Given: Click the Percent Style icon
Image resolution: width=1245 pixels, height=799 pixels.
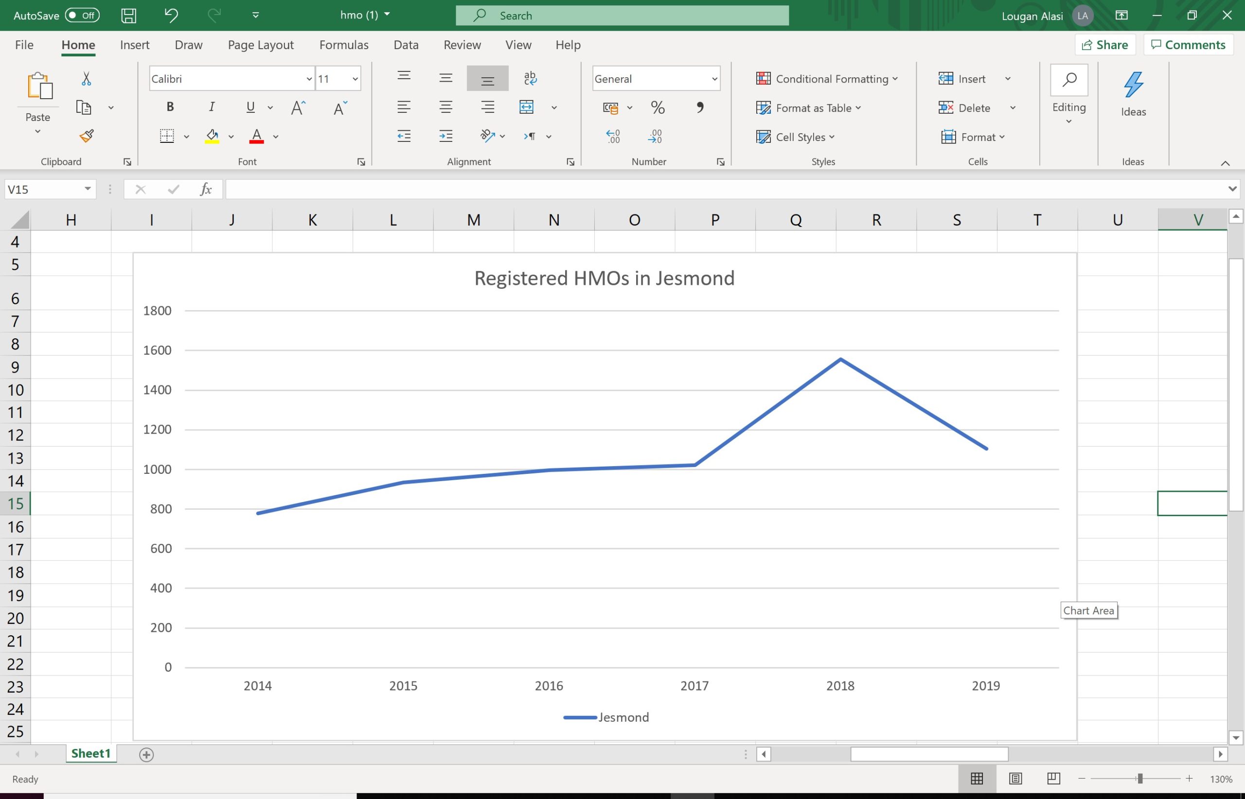Looking at the screenshot, I should (x=658, y=107).
